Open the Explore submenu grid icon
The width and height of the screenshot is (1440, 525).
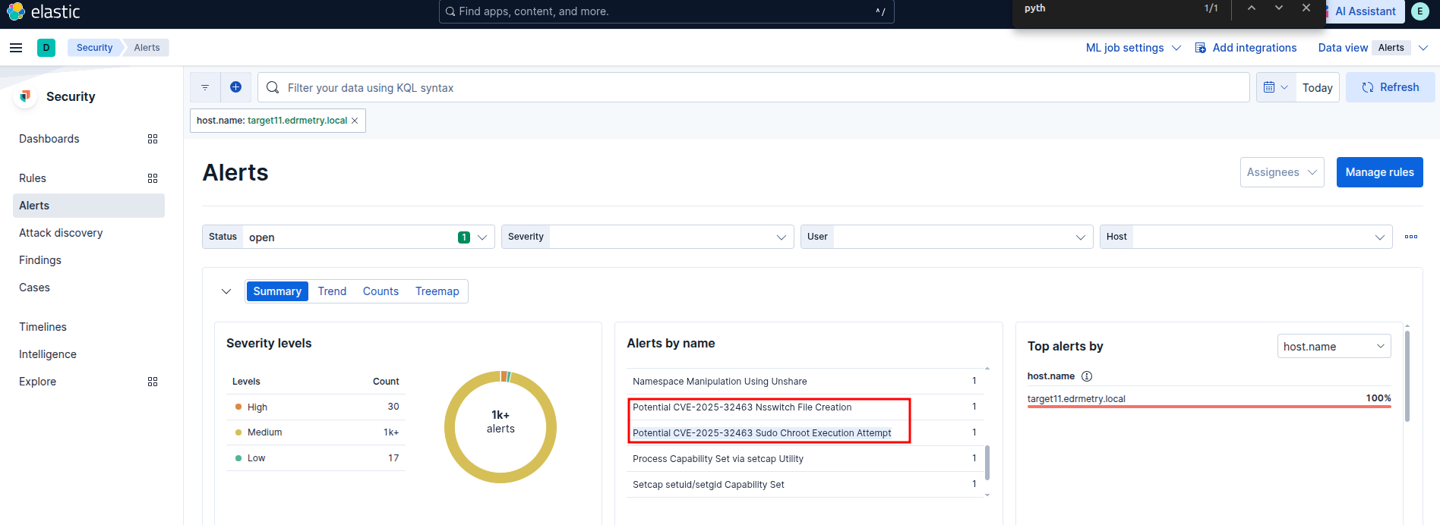[153, 382]
